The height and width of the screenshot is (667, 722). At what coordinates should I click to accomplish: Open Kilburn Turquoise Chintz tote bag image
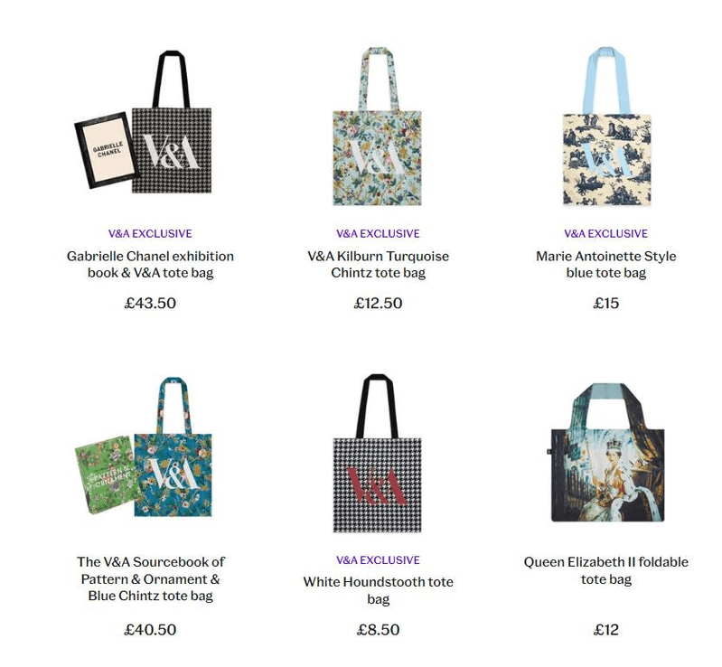(x=378, y=127)
